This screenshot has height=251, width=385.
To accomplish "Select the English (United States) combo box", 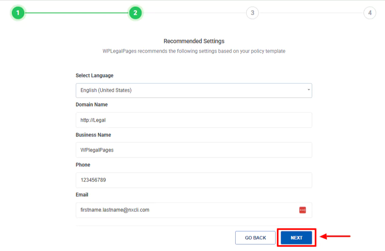I will pyautogui.click(x=194, y=90).
